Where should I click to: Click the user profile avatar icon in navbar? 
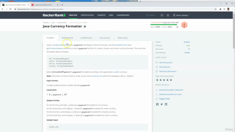[x=174, y=15]
